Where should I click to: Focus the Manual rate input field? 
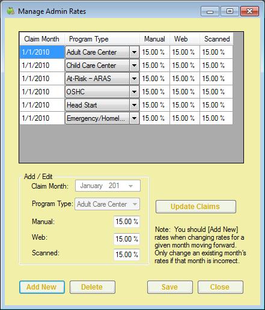[x=127, y=222]
